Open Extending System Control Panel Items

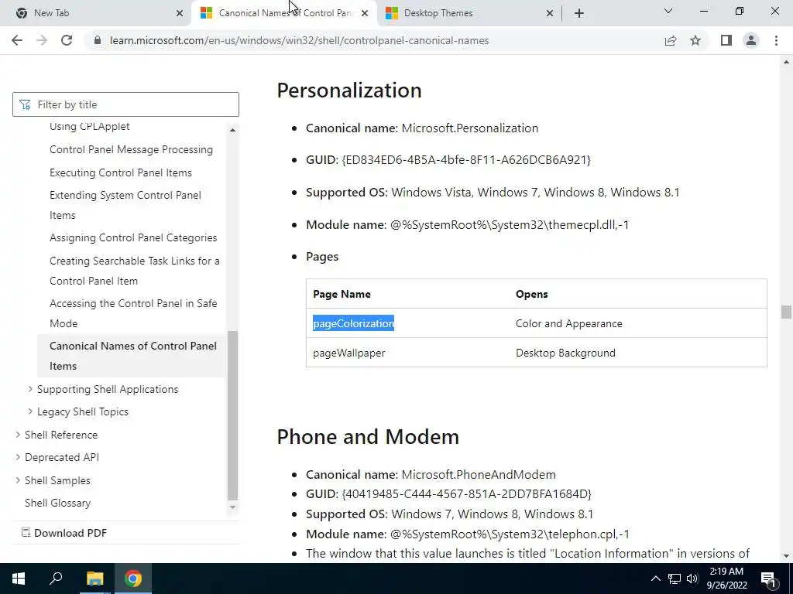click(125, 205)
